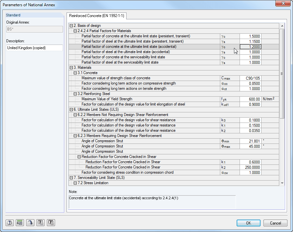This screenshot has width=293, height=232.
Task: Edit shear resistance k1 value 0.1500
Action: click(250, 126)
